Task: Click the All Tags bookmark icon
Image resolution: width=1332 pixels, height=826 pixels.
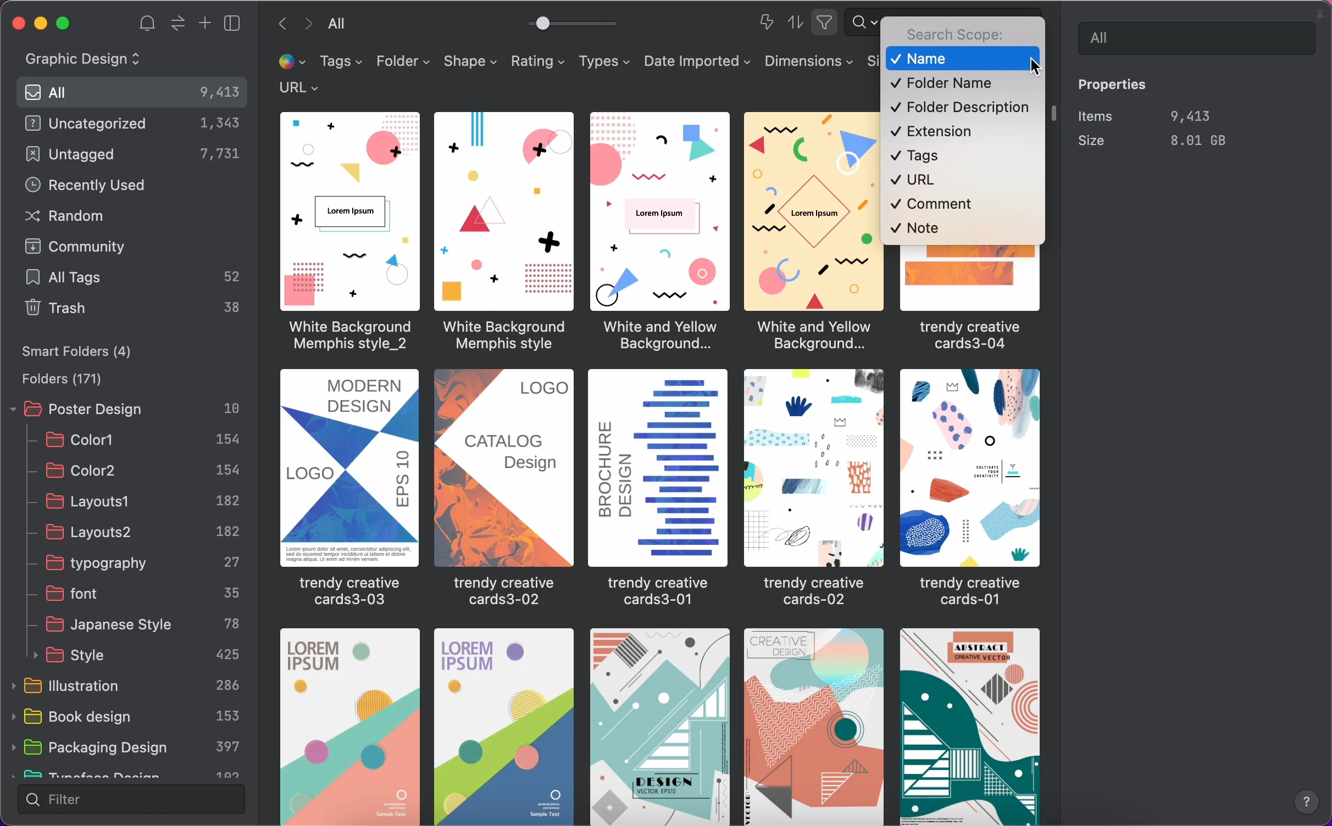Action: pyautogui.click(x=33, y=277)
